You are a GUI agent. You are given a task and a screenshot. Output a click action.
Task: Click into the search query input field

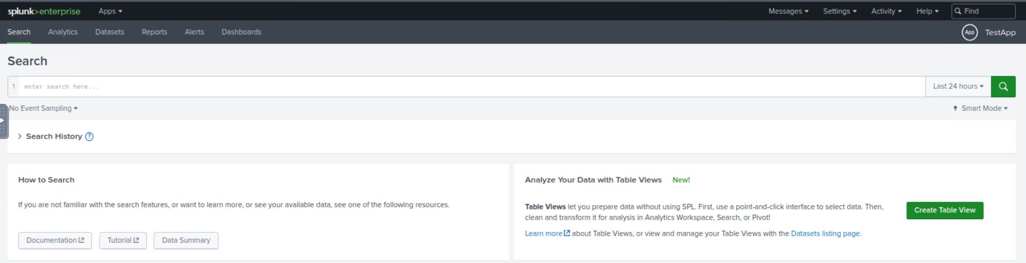(x=472, y=86)
